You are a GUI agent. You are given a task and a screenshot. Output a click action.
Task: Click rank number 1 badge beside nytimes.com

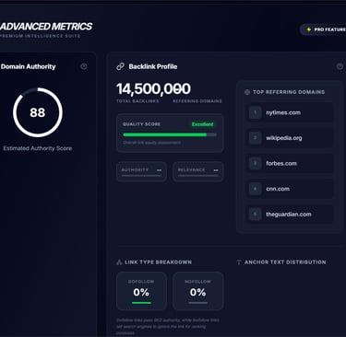255,112
